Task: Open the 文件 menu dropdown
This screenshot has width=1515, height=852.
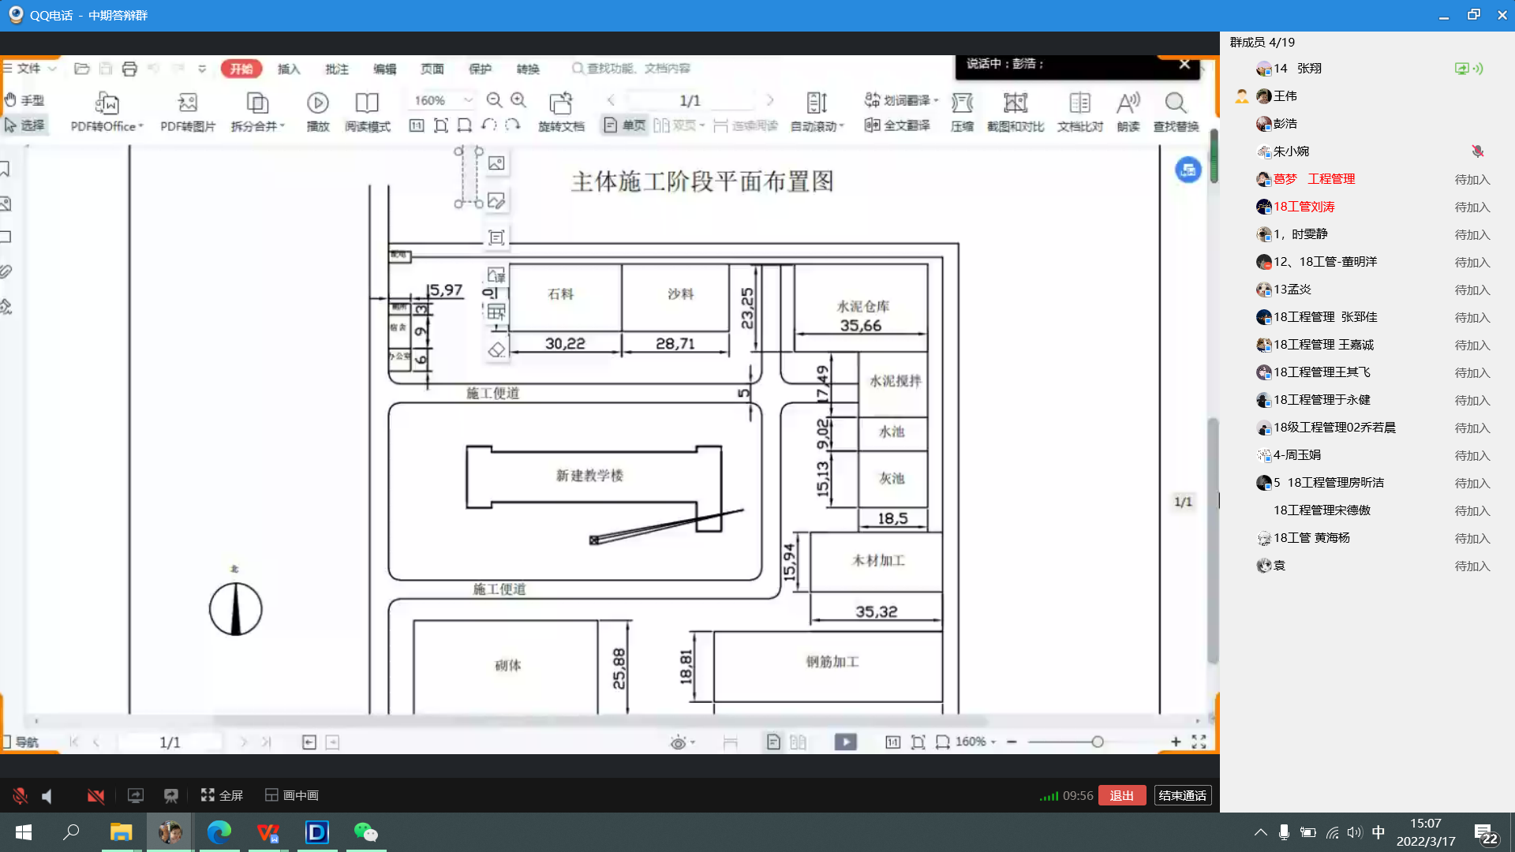Action: [x=30, y=69]
